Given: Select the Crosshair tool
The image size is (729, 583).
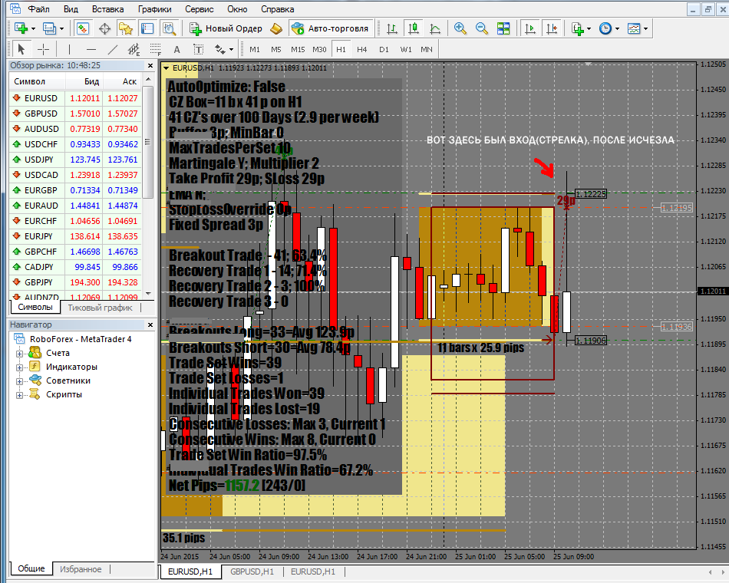Looking at the screenshot, I should click(43, 49).
